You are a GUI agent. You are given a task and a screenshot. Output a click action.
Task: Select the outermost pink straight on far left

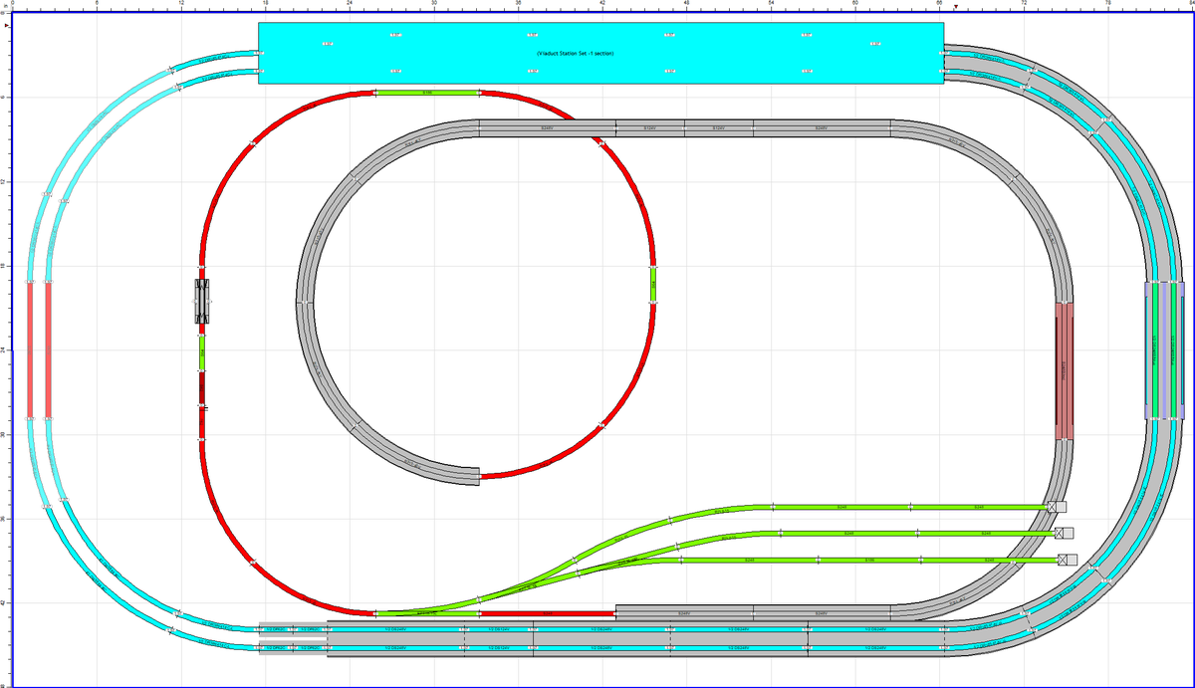click(x=30, y=350)
